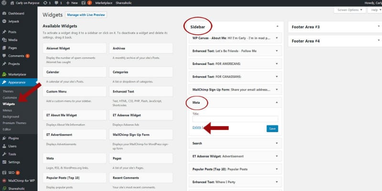This screenshot has width=382, height=191.
Task: Click the MailChimp for WP icon
Action: click(x=4, y=181)
